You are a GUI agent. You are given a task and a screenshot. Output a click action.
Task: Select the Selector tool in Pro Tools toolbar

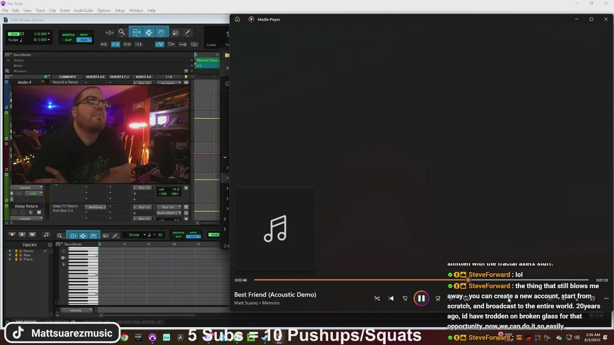(149, 33)
